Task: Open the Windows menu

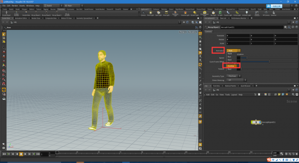Action: click(x=30, y=6)
